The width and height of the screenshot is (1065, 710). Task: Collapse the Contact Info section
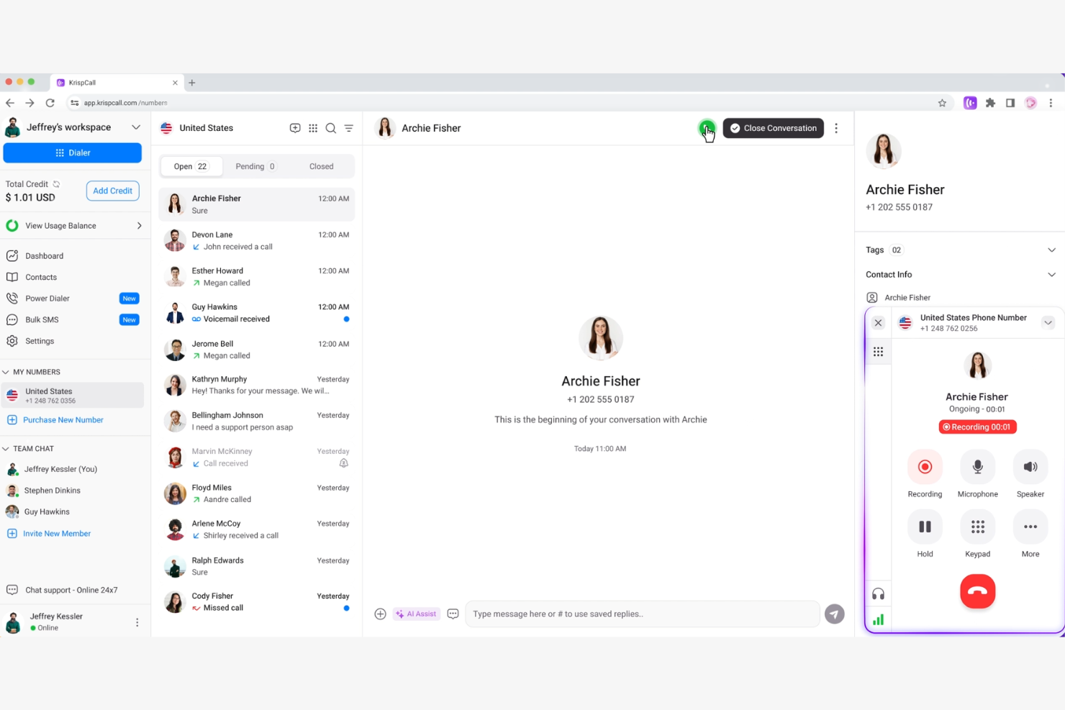pos(1052,274)
